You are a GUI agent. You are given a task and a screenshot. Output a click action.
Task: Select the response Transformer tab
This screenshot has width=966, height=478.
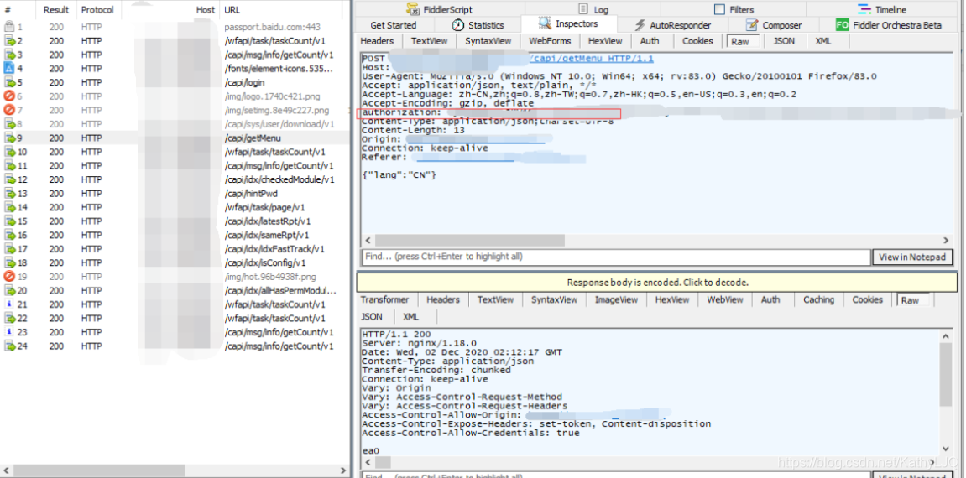[384, 299]
